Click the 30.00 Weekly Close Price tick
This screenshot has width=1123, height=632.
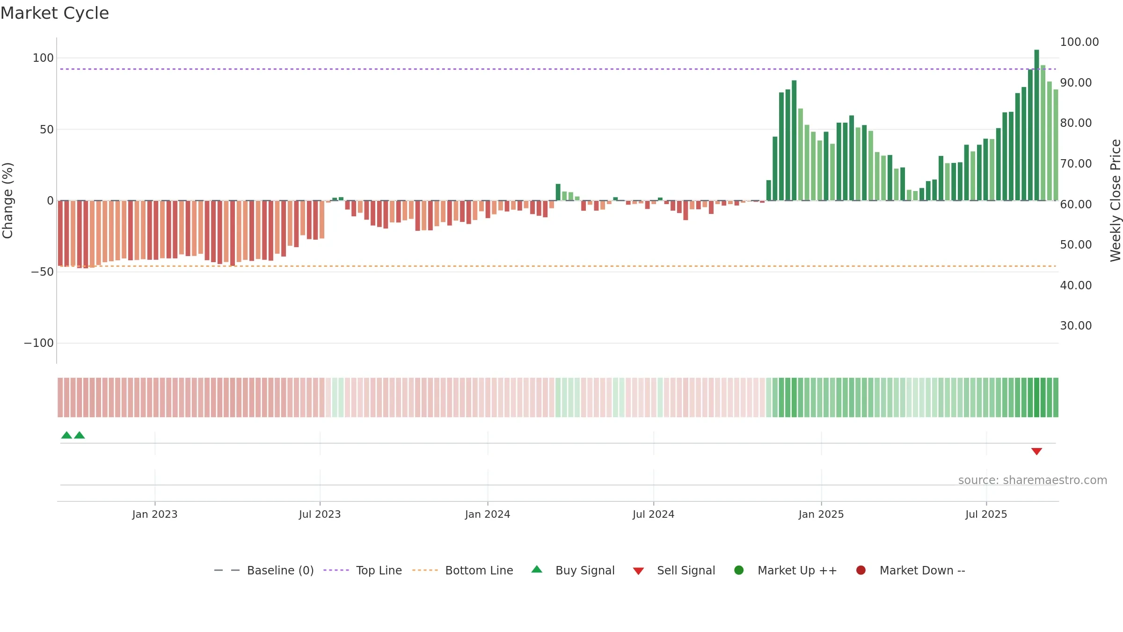(1076, 326)
